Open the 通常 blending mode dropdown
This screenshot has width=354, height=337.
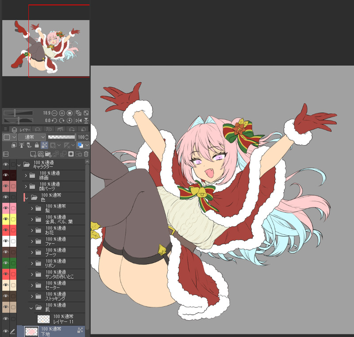pyautogui.click(x=32, y=137)
